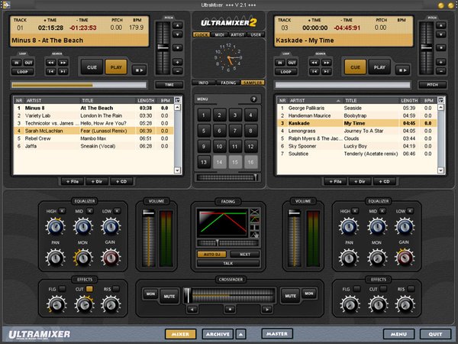Click the down arrow of left playlist scrollbar
Image resolution: width=458 pixels, height=344 pixels.
pos(178,170)
